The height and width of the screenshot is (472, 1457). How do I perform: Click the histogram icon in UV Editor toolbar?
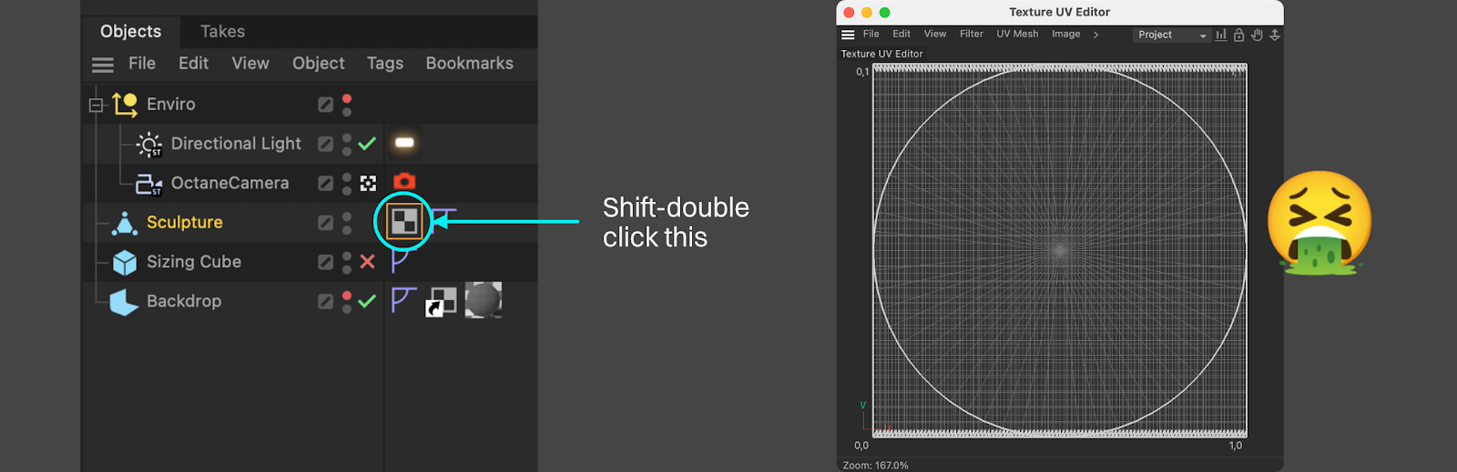coord(1221,35)
